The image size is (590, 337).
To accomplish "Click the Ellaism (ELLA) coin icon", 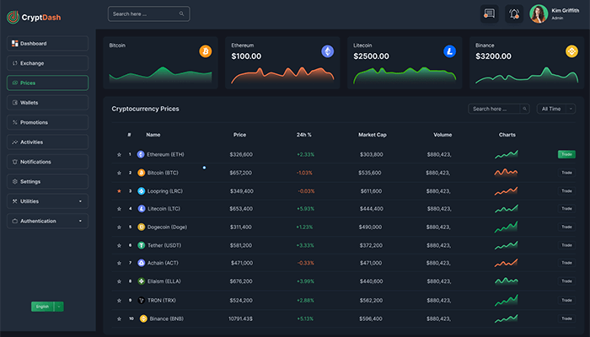I will coord(141,281).
